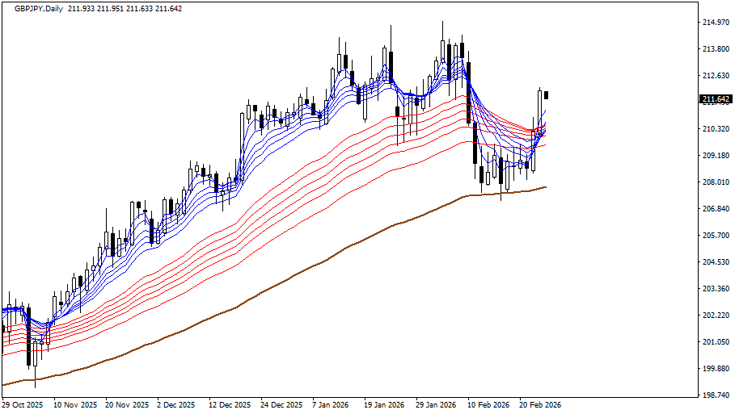Click the 210.320 price axis label
735x414 pixels.
(x=715, y=129)
